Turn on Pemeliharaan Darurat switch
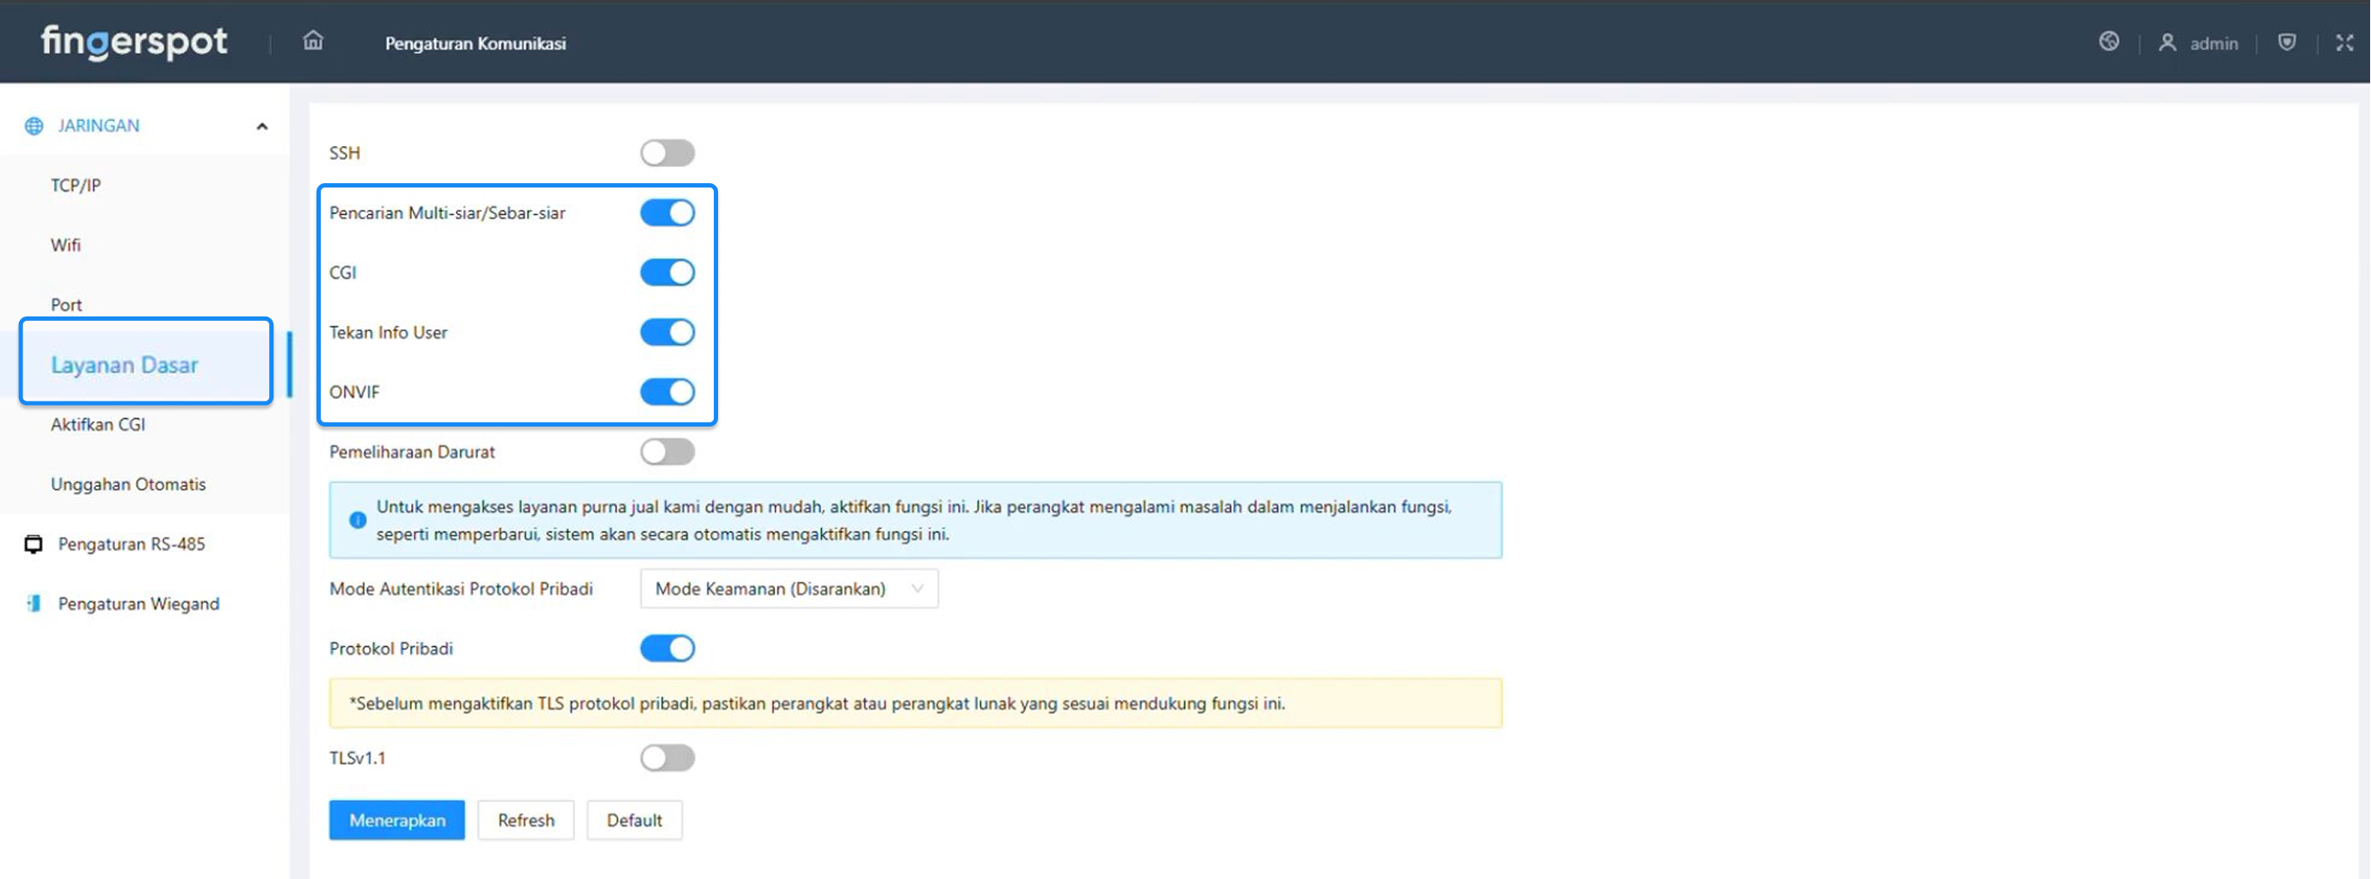This screenshot has height=879, width=2371. click(667, 452)
